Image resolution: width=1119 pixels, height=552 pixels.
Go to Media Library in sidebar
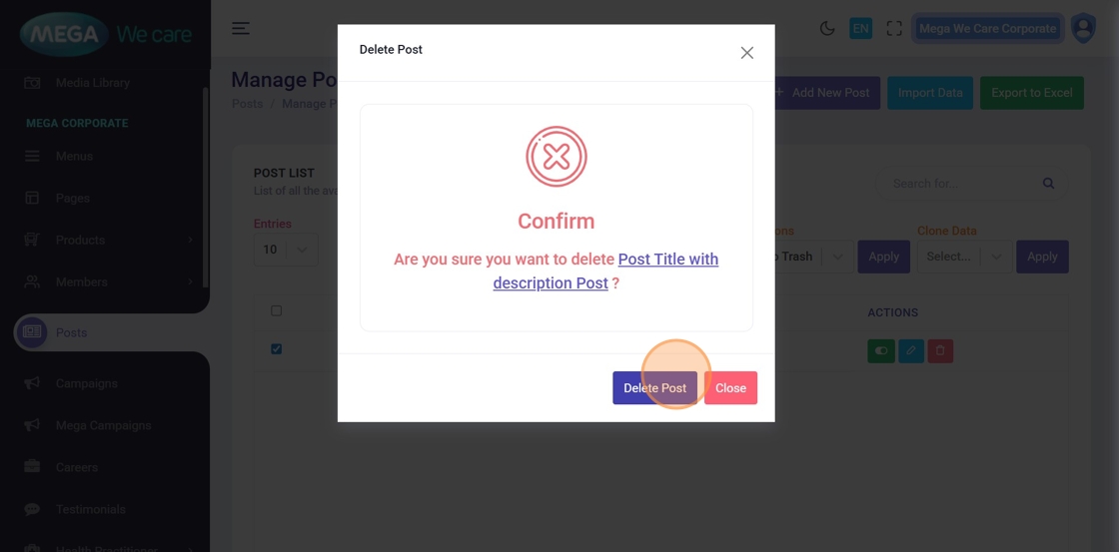pos(92,83)
